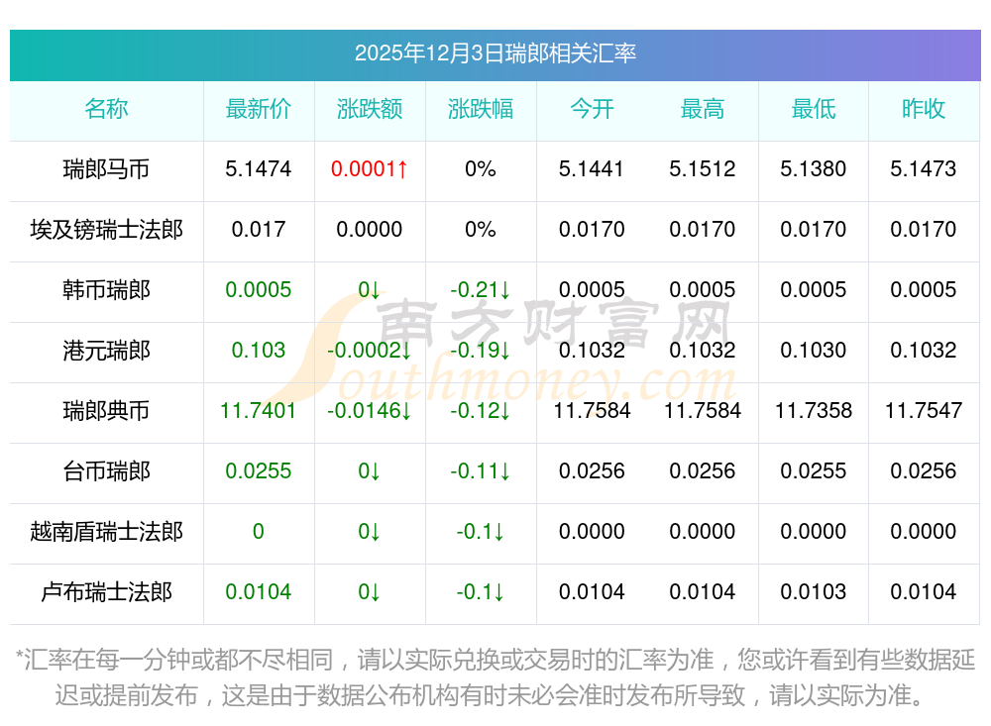Click the 瑞郎典币 row name
Viewport: 991px width, 726px height.
(106, 411)
